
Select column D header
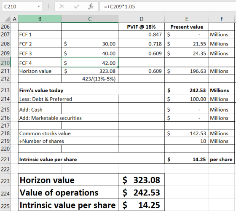click(141, 19)
